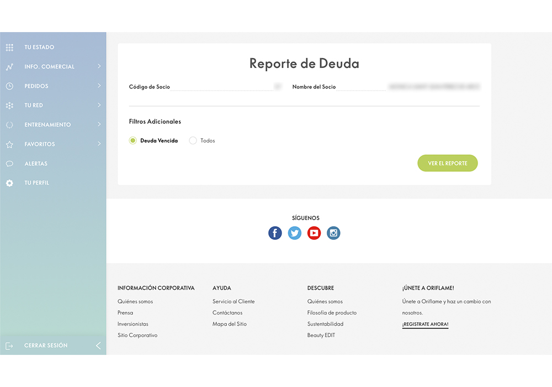The width and height of the screenshot is (552, 387).
Task: Click the ¡Regístrate ahora! link
Action: click(x=425, y=325)
